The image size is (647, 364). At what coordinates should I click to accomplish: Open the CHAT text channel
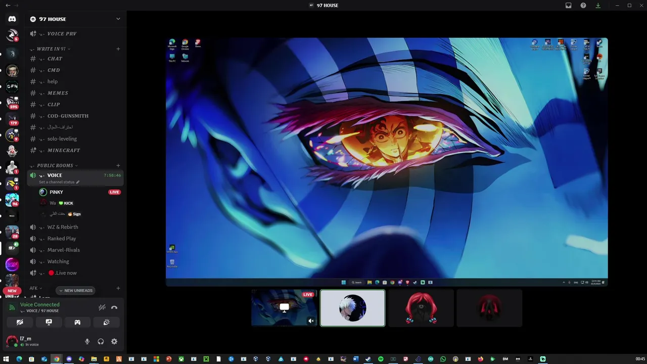click(76, 59)
